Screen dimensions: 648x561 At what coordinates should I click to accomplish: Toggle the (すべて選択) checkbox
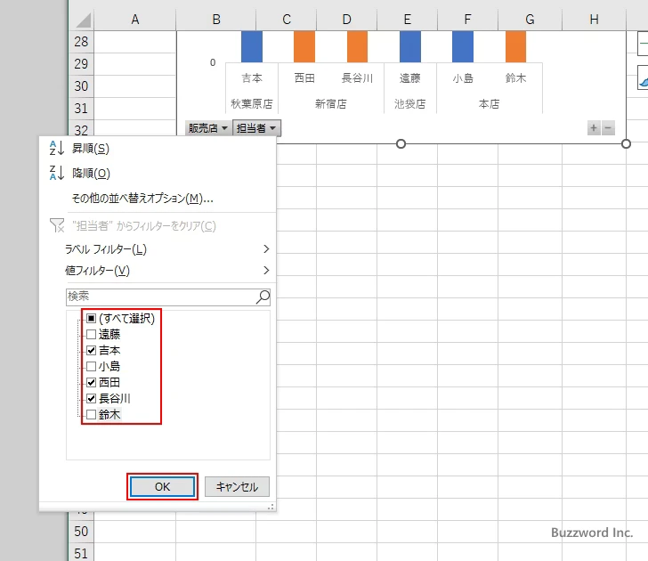(x=92, y=318)
